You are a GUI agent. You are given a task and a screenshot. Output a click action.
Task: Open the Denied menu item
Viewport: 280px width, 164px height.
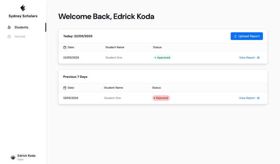(20, 36)
